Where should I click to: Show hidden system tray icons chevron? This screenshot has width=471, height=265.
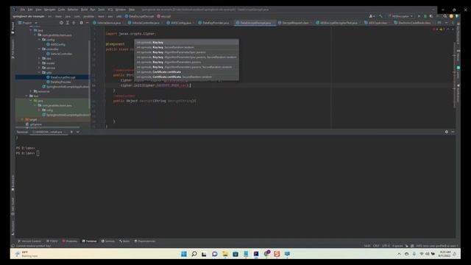coord(399,254)
